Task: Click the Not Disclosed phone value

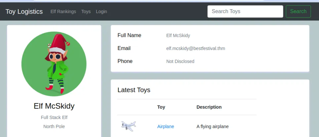Action: (180, 61)
